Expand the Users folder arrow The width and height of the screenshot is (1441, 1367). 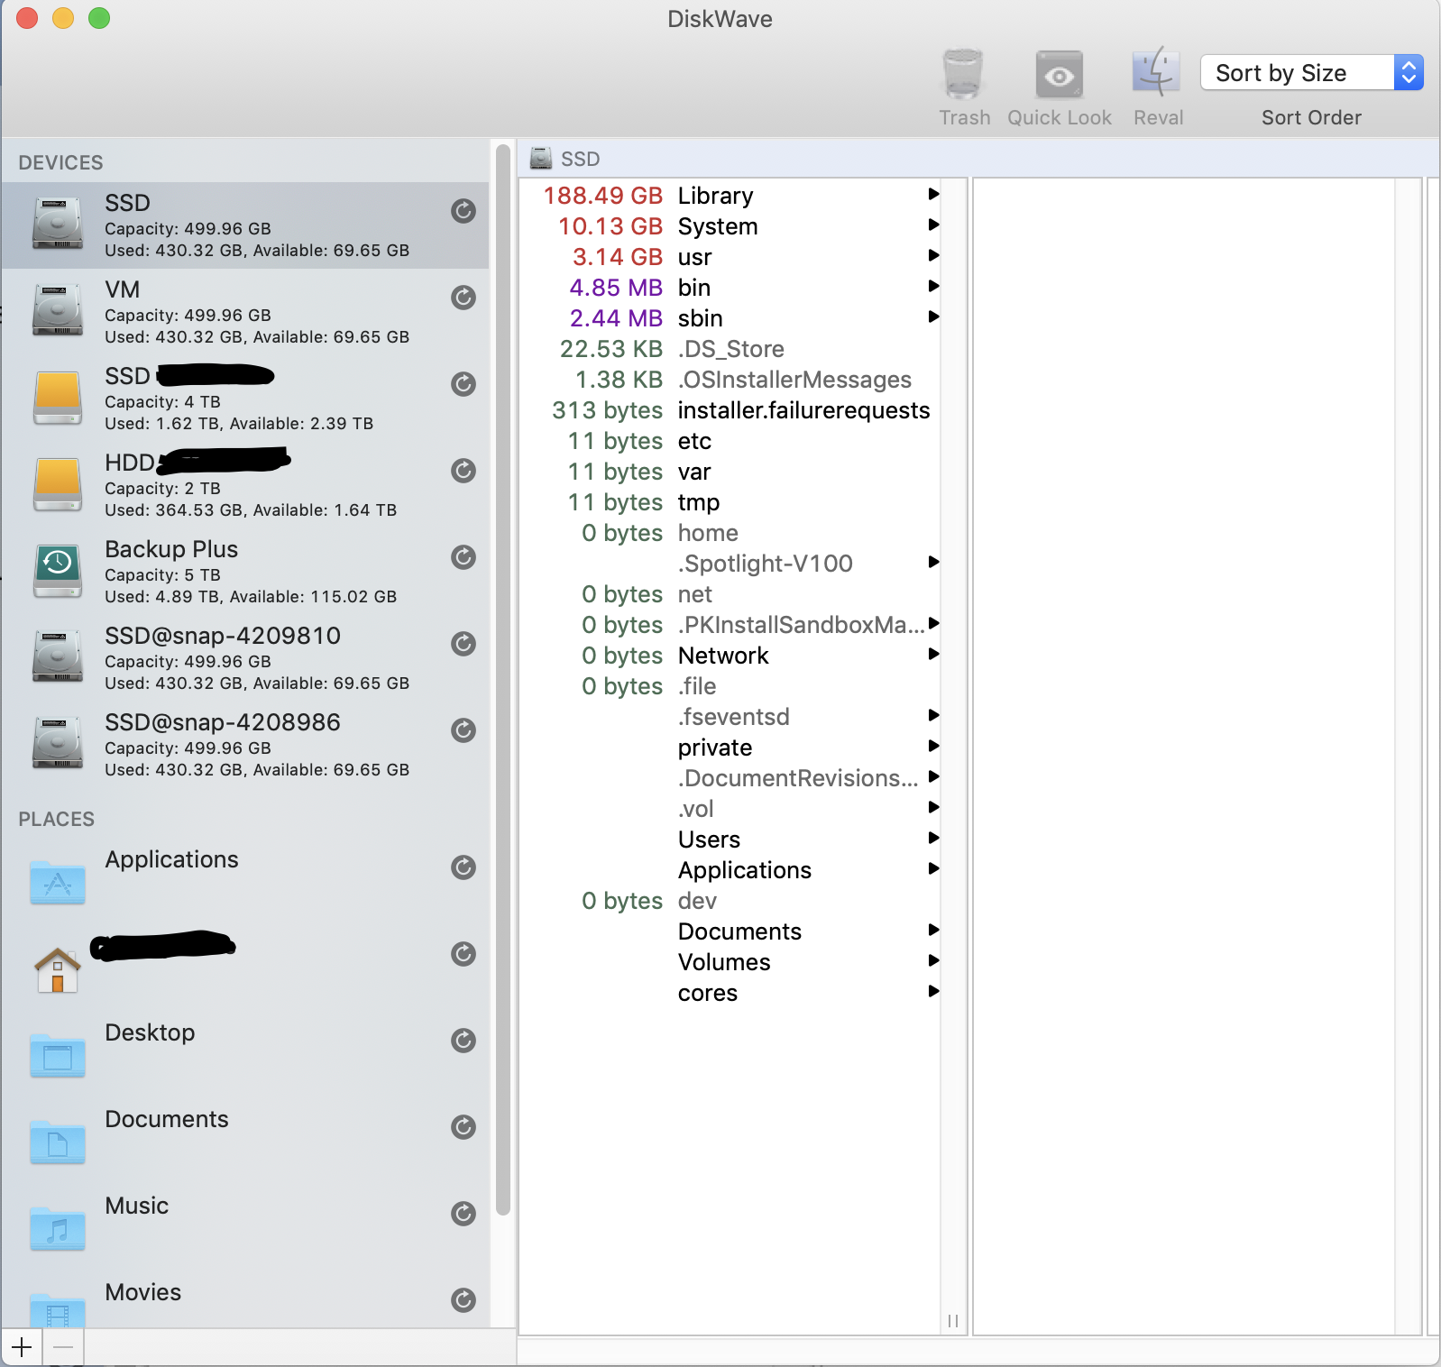coord(934,838)
